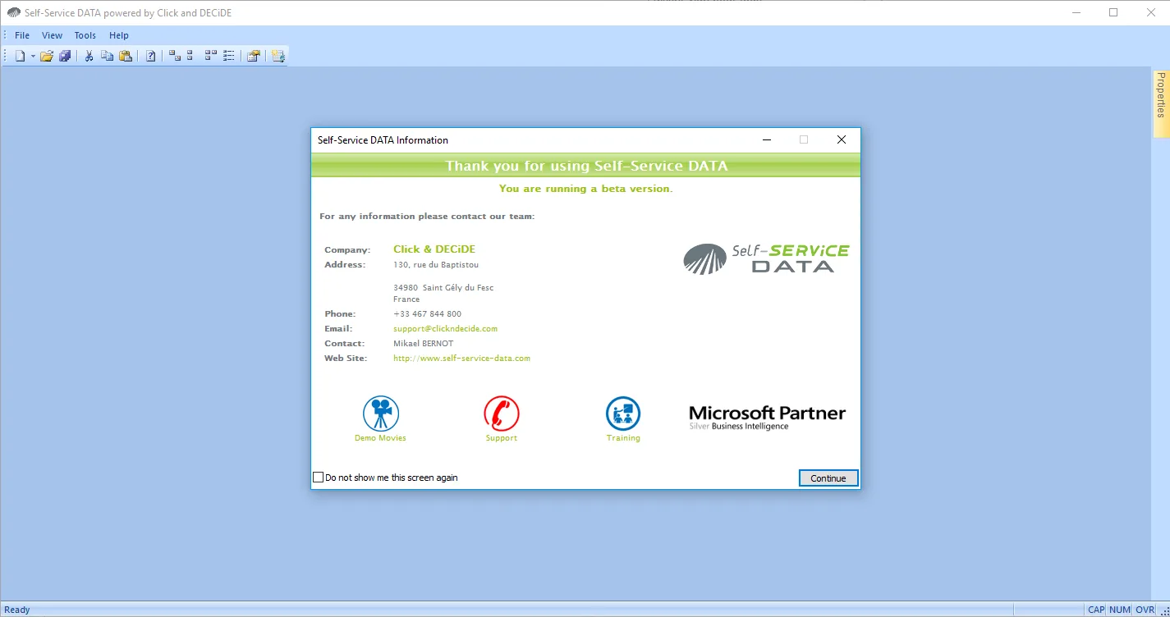1170x617 pixels.
Task: Click the last toolbar icon with sparkle
Action: [x=278, y=56]
